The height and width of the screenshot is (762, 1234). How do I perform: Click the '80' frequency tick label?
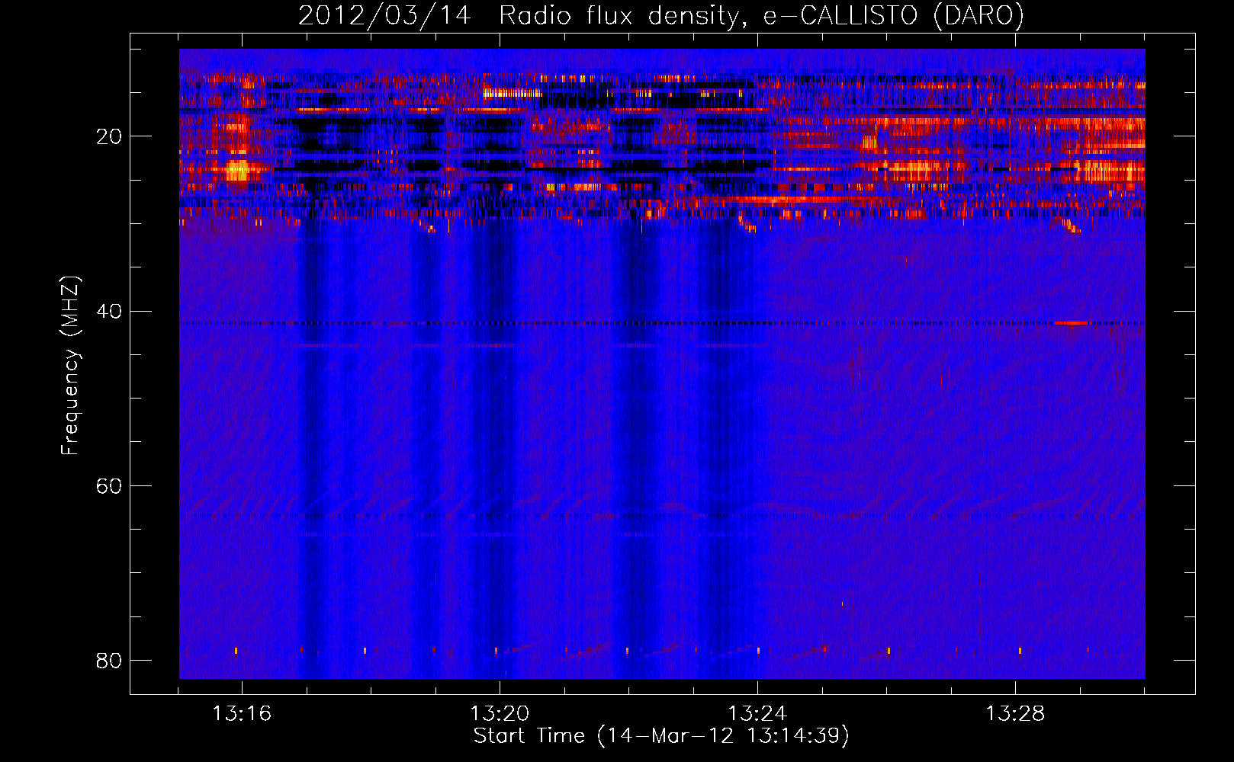click(109, 661)
